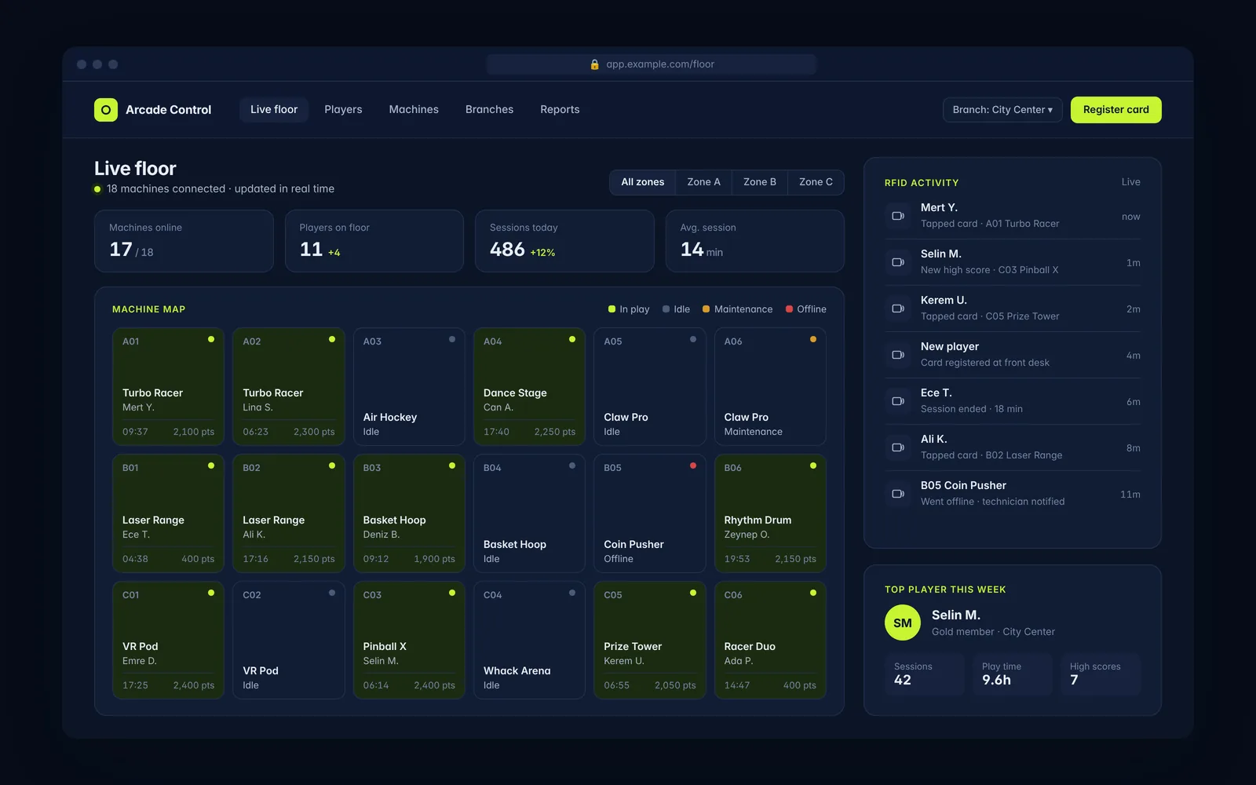Click the card icon next to B05 Coin Pusher

tap(898, 494)
